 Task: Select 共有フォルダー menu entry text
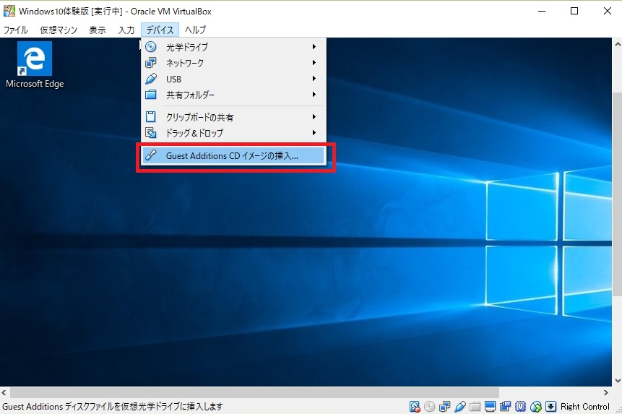(x=190, y=95)
